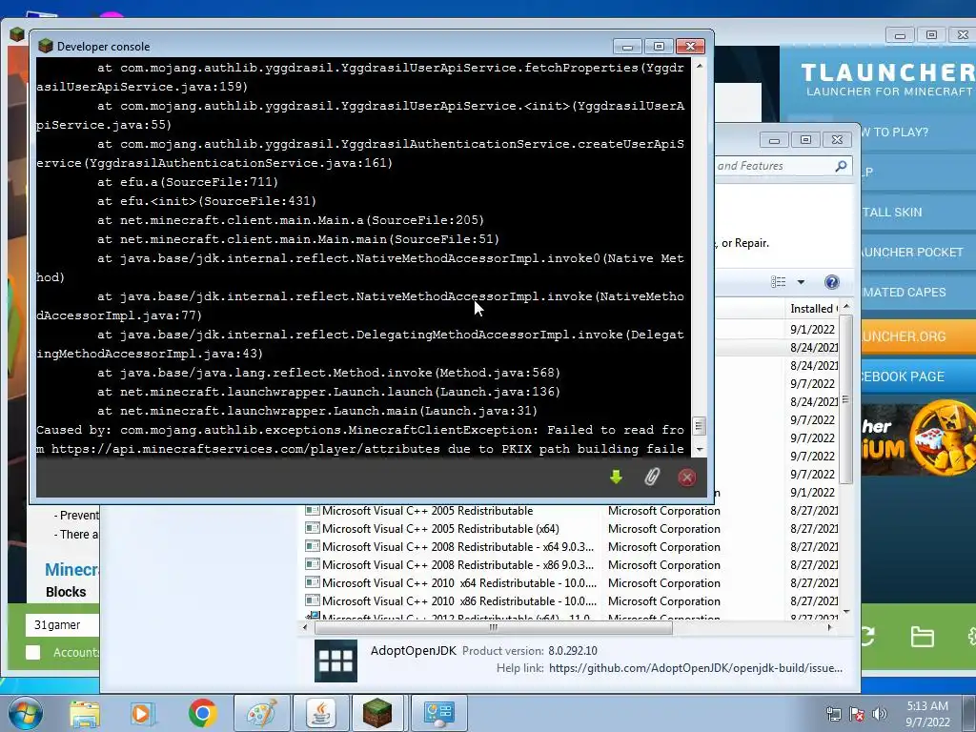Switch to Control Panel taskbar item
This screenshot has width=976, height=732.
(x=438, y=713)
